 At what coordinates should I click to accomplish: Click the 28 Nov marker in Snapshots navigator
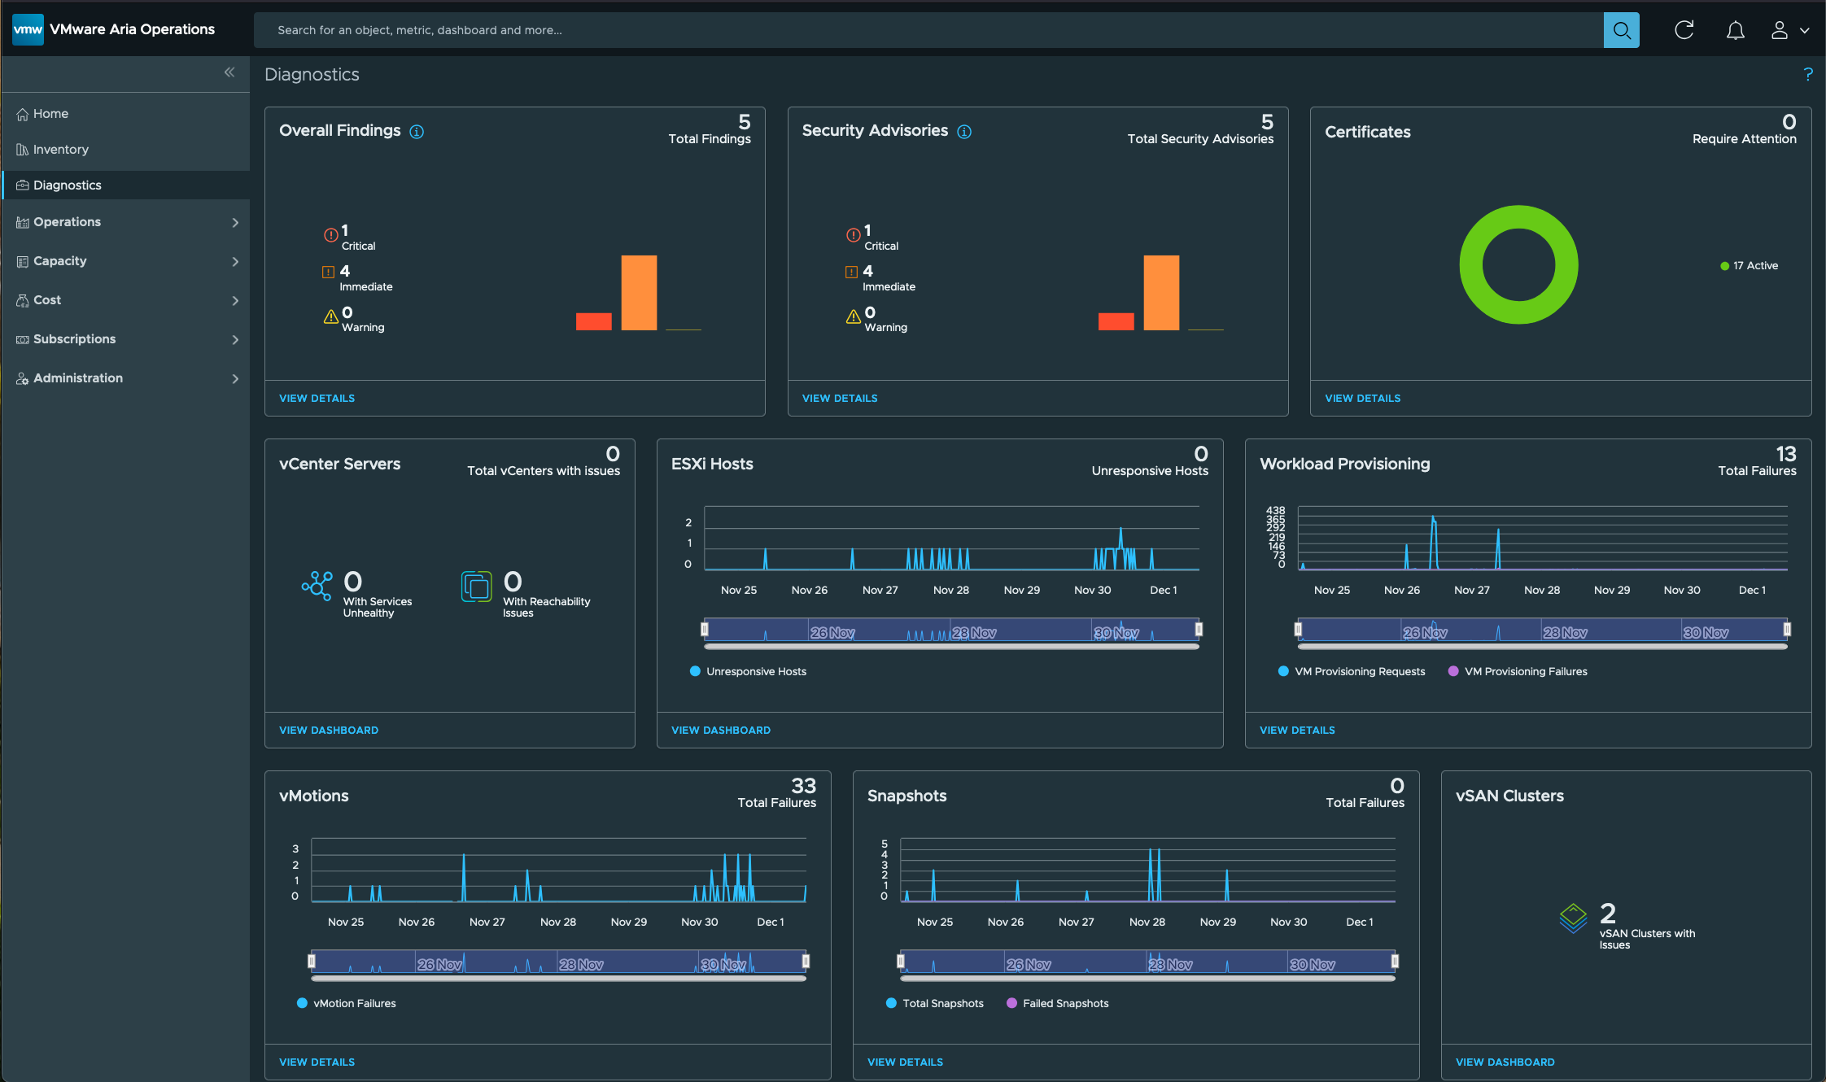(x=1170, y=964)
